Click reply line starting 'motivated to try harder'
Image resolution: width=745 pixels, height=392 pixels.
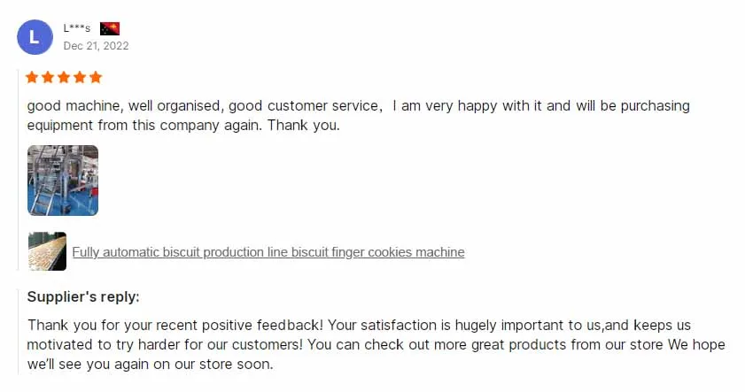(376, 344)
